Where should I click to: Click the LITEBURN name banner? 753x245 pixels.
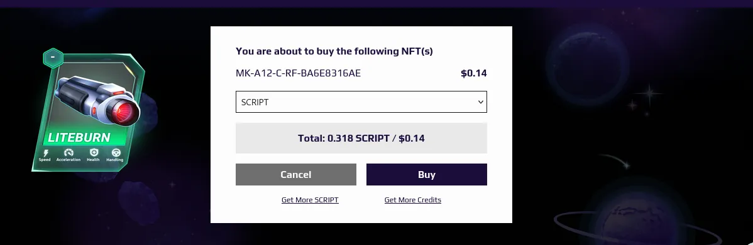[x=79, y=137]
